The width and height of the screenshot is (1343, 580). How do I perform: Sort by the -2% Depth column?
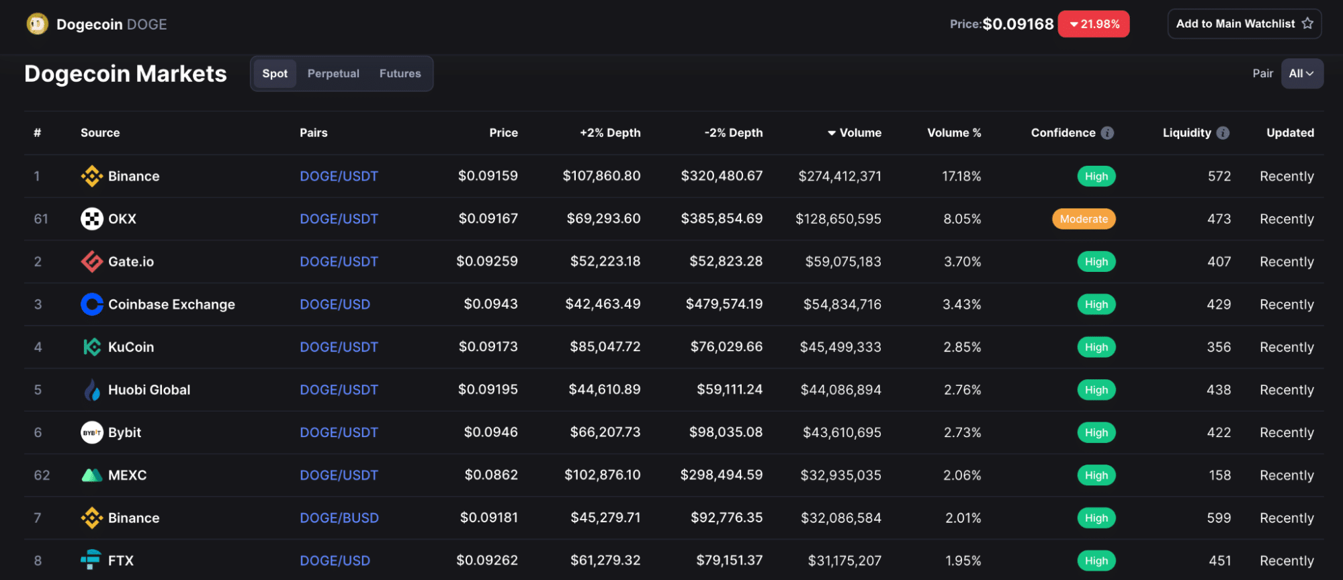pyautogui.click(x=734, y=133)
